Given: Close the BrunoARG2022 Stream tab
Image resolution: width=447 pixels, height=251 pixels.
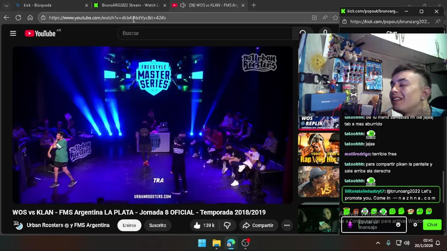Looking at the screenshot, I should [x=164, y=5].
